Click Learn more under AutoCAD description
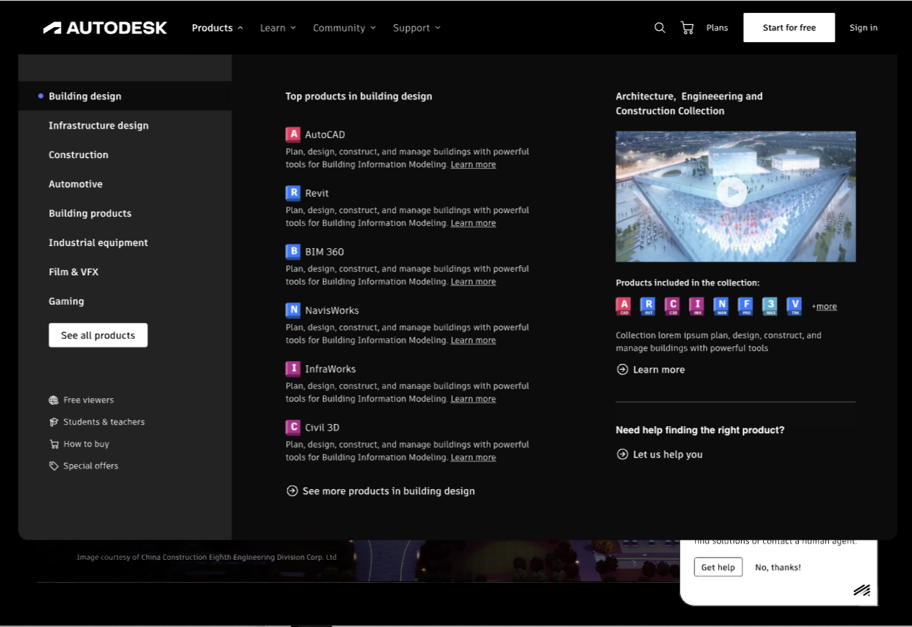 point(473,164)
